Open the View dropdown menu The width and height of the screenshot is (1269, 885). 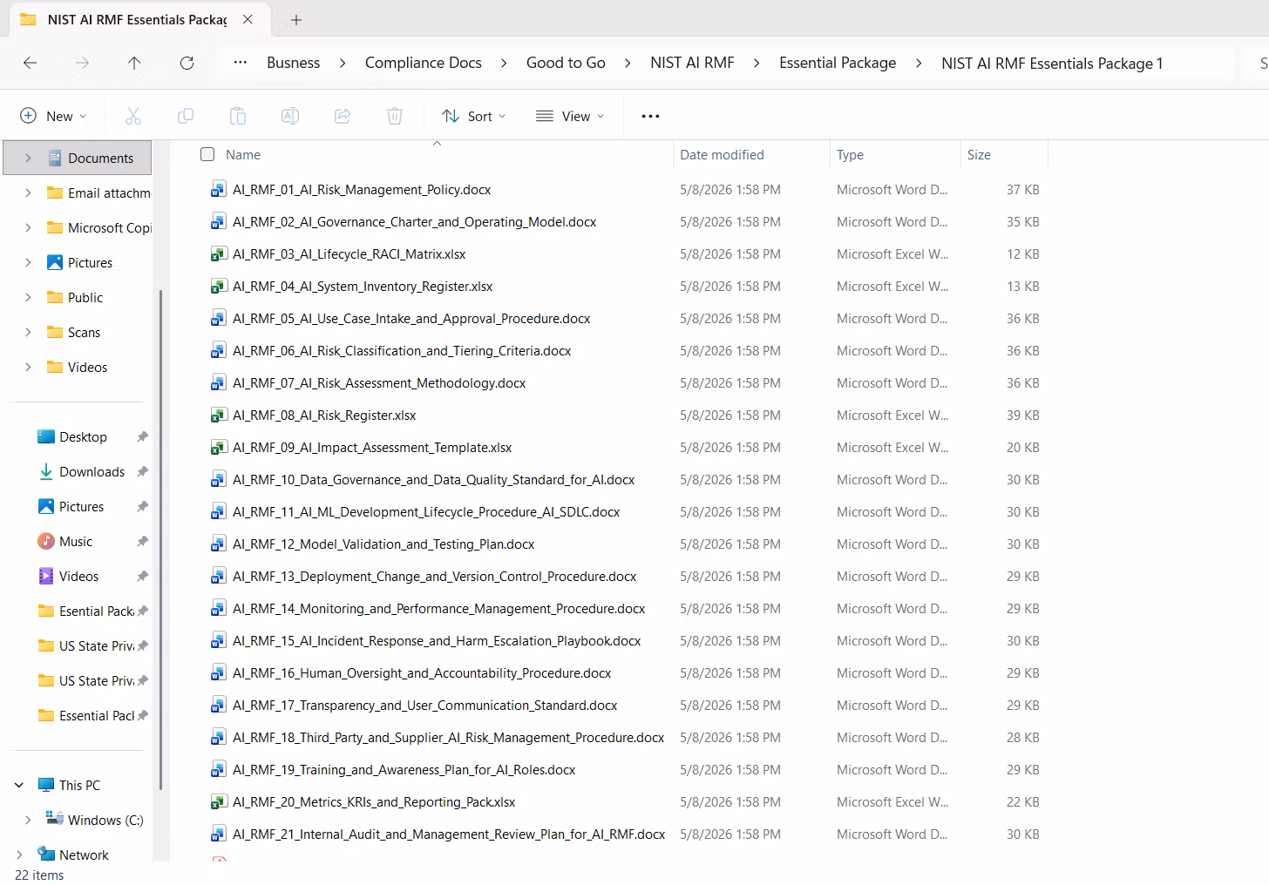[x=570, y=116]
